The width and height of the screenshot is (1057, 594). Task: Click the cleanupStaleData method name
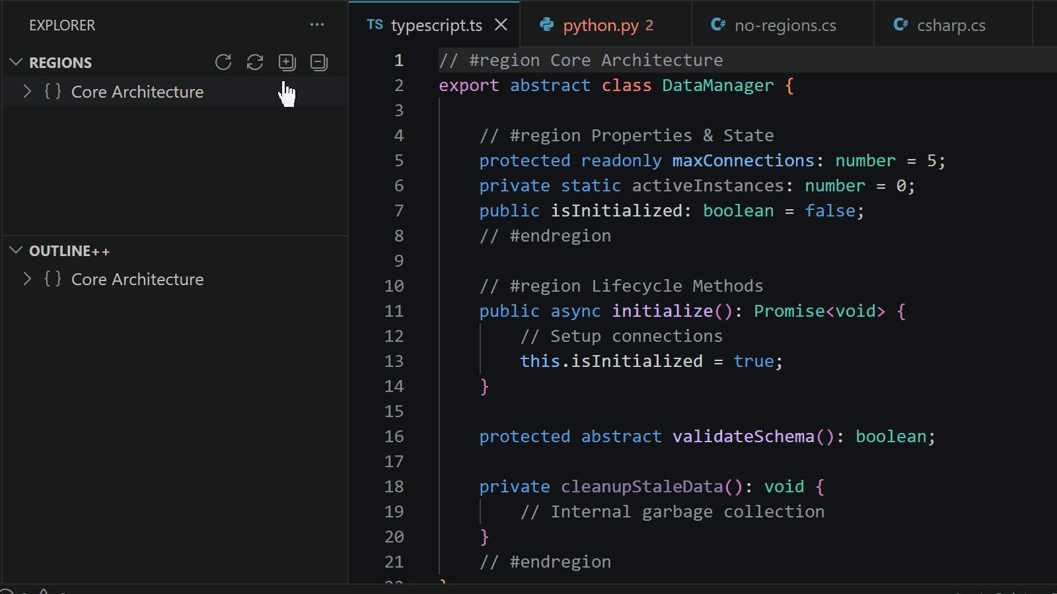pos(642,486)
